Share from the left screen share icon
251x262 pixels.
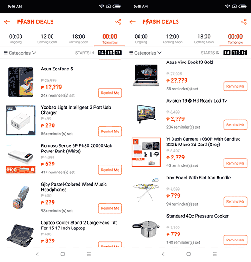(118, 22)
